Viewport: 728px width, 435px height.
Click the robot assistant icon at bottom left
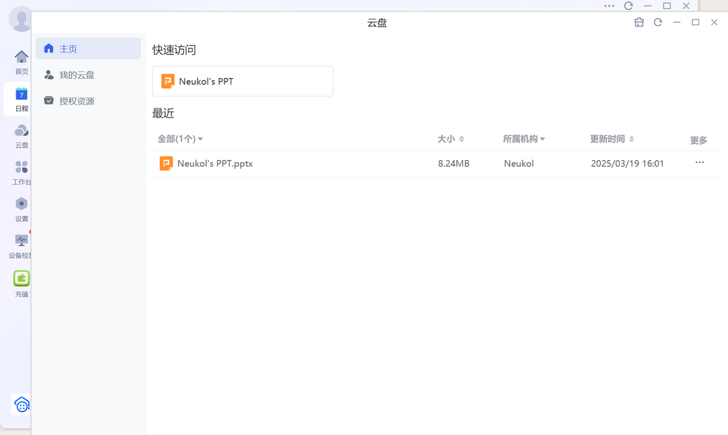click(x=22, y=404)
